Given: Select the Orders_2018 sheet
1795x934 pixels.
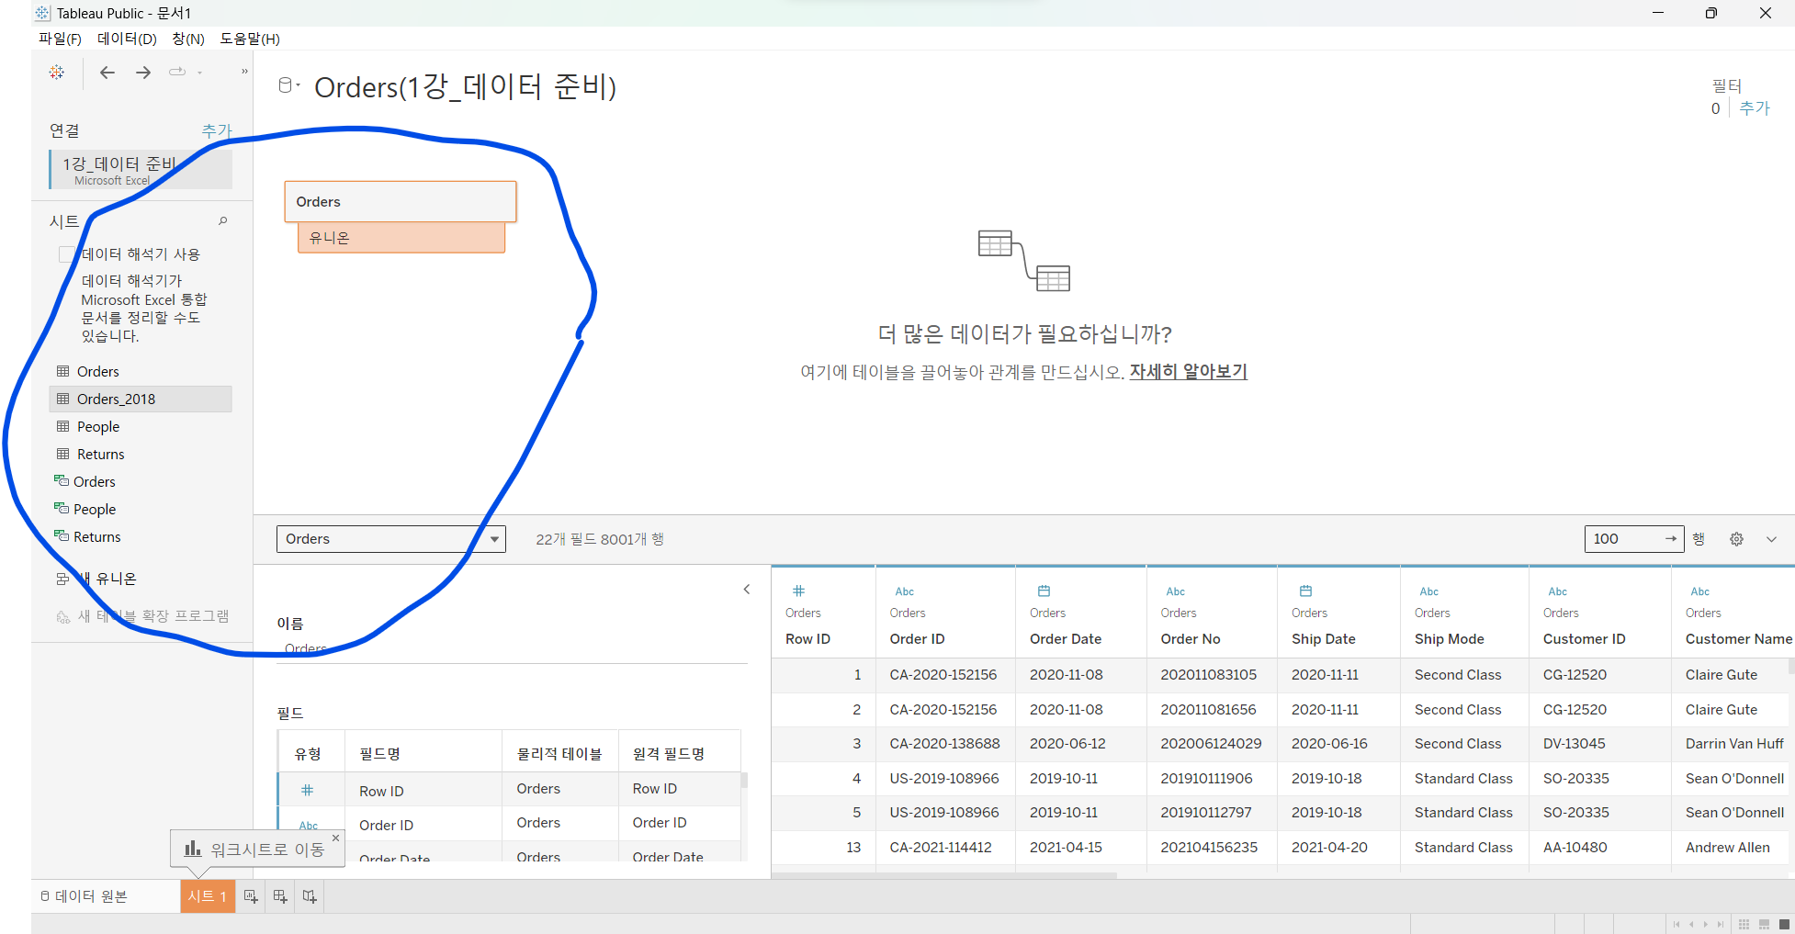Looking at the screenshot, I should click(140, 399).
